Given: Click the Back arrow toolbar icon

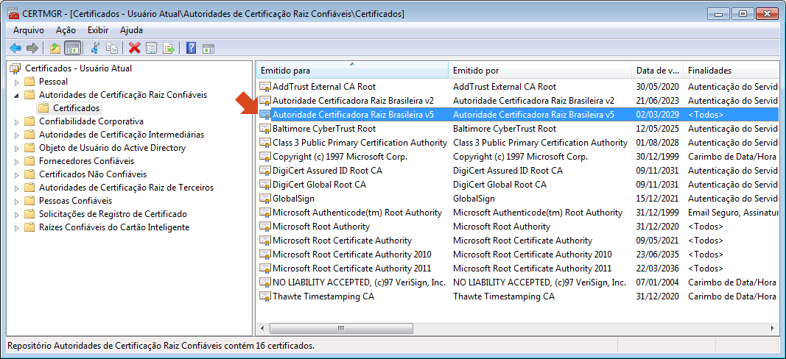Looking at the screenshot, I should click(15, 49).
